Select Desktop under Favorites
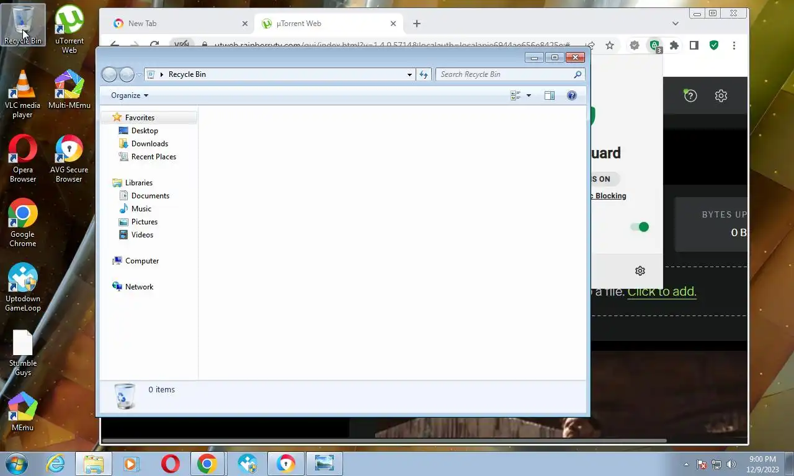Image resolution: width=794 pixels, height=476 pixels. (x=145, y=131)
